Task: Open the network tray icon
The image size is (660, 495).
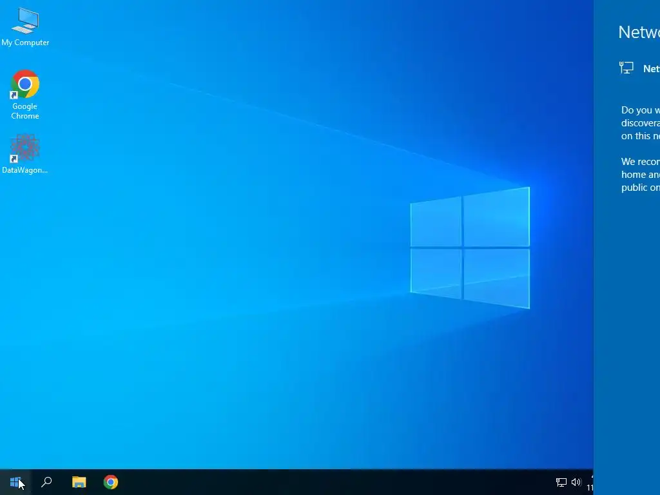Action: click(561, 482)
